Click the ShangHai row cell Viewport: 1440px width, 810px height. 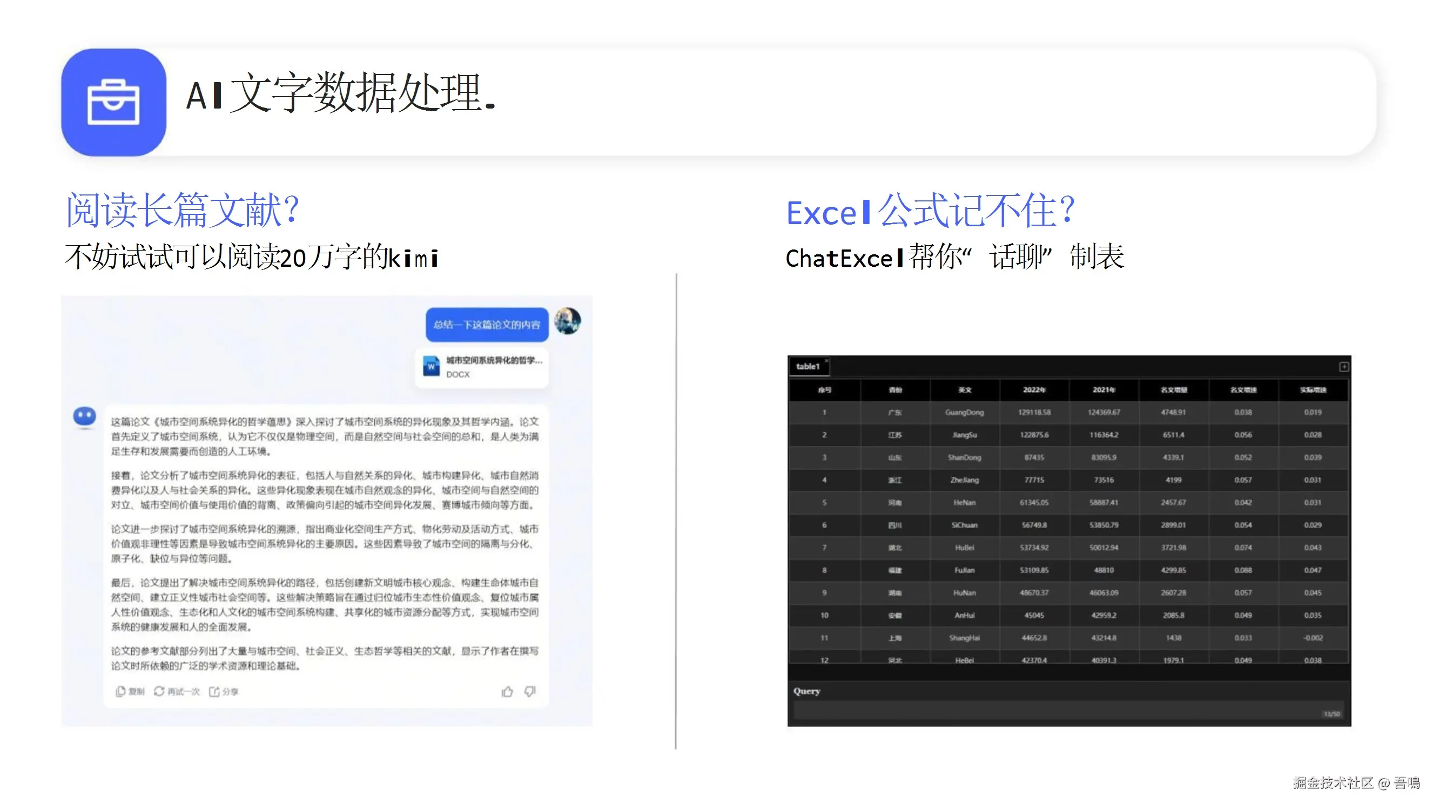[x=964, y=638]
